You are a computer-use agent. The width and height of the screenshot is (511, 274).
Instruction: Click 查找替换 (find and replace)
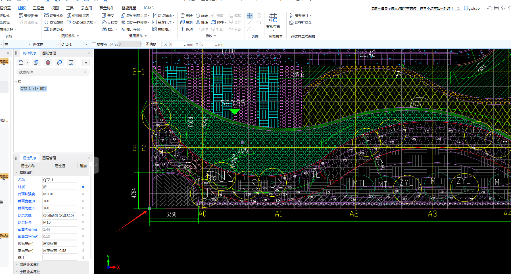[x=54, y=22]
